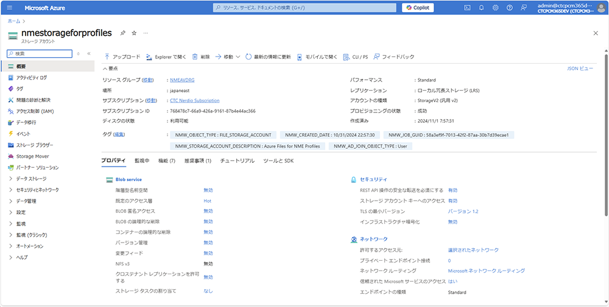Collapse the 要点 essentials section
This screenshot has height=307, width=609.
click(x=105, y=69)
